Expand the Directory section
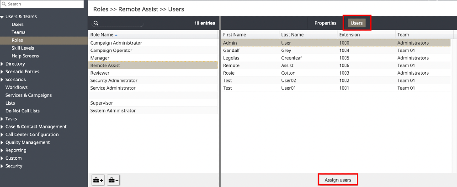 [2, 64]
